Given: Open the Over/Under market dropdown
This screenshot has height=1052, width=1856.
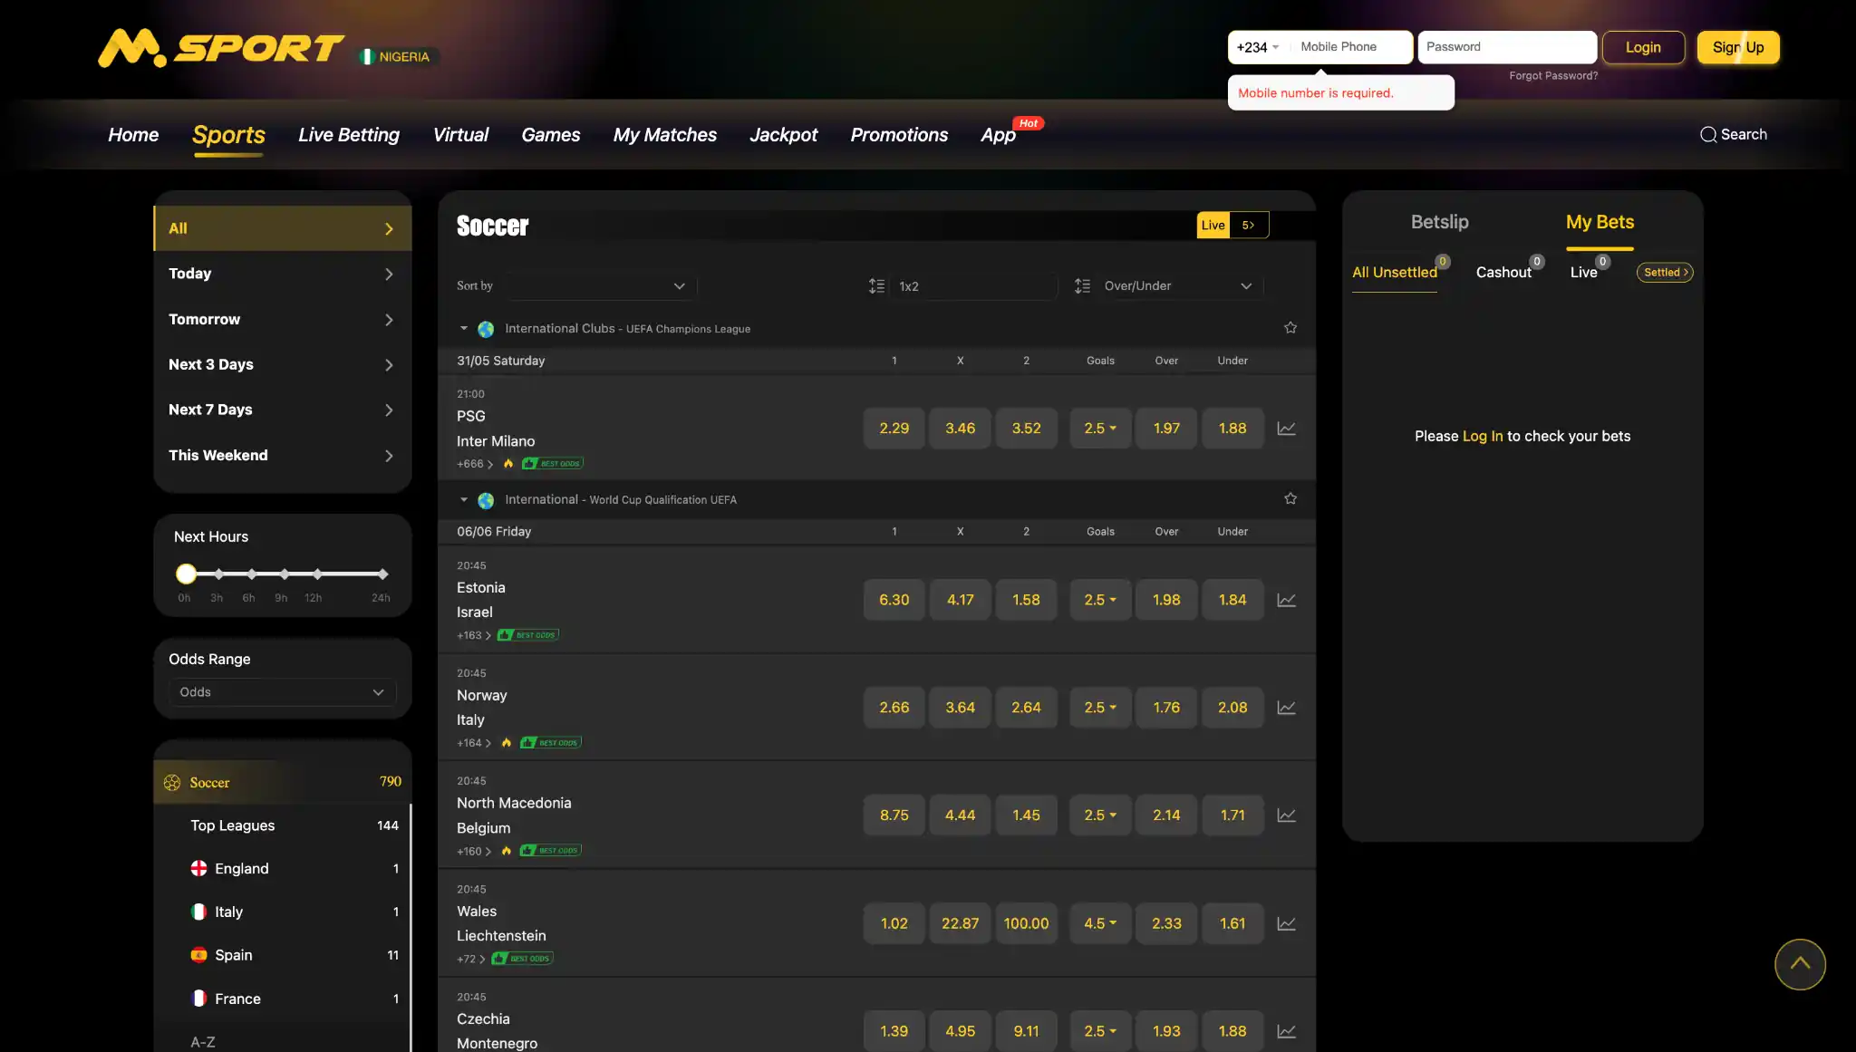Looking at the screenshot, I should point(1178,286).
